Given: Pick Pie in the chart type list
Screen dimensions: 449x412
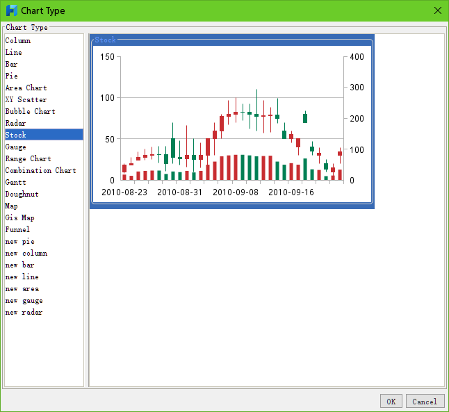Looking at the screenshot, I should pyautogui.click(x=44, y=76).
